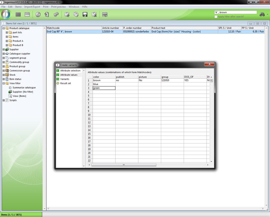Click the search text field
This screenshot has height=217, width=270.
235,12
